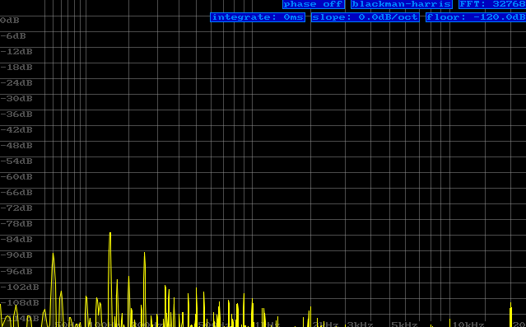Open the blackman-harris window selector
The width and height of the screenshot is (526, 327).
coord(401,4)
